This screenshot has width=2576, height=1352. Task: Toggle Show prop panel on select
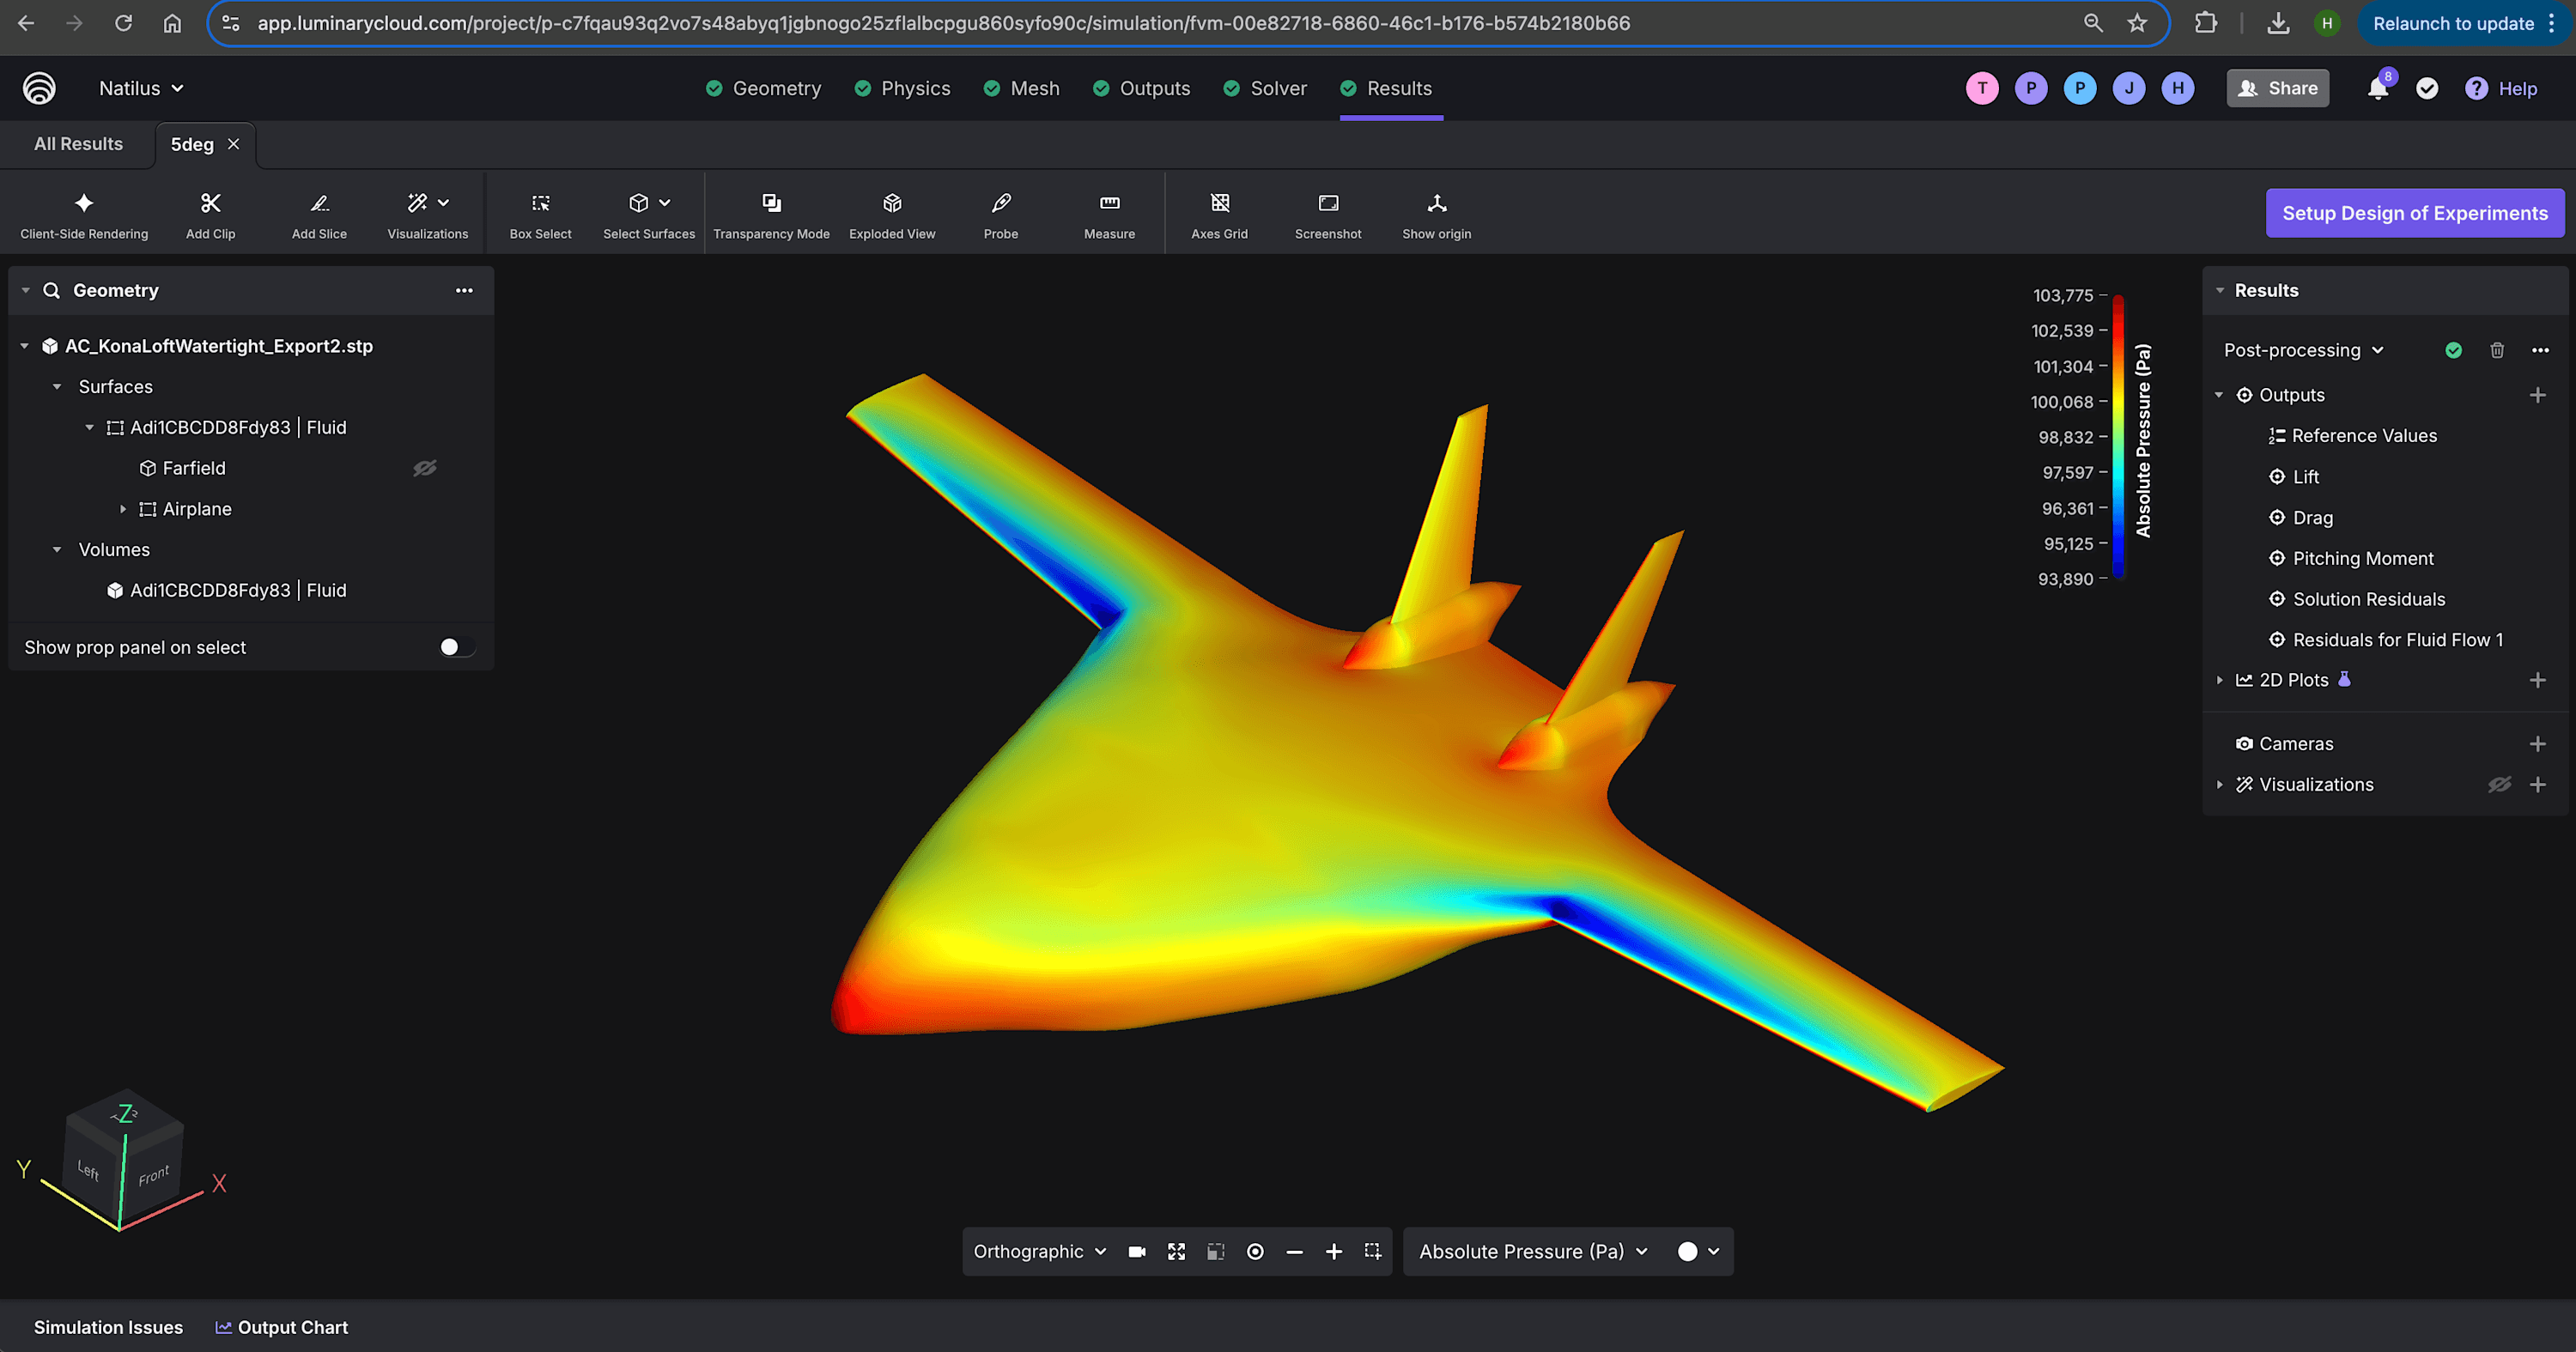point(456,647)
